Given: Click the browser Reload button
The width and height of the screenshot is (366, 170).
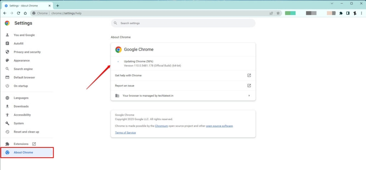Looking at the screenshot, I should point(19,13).
